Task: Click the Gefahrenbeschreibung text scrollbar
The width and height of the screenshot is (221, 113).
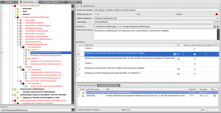Action: 218,34
